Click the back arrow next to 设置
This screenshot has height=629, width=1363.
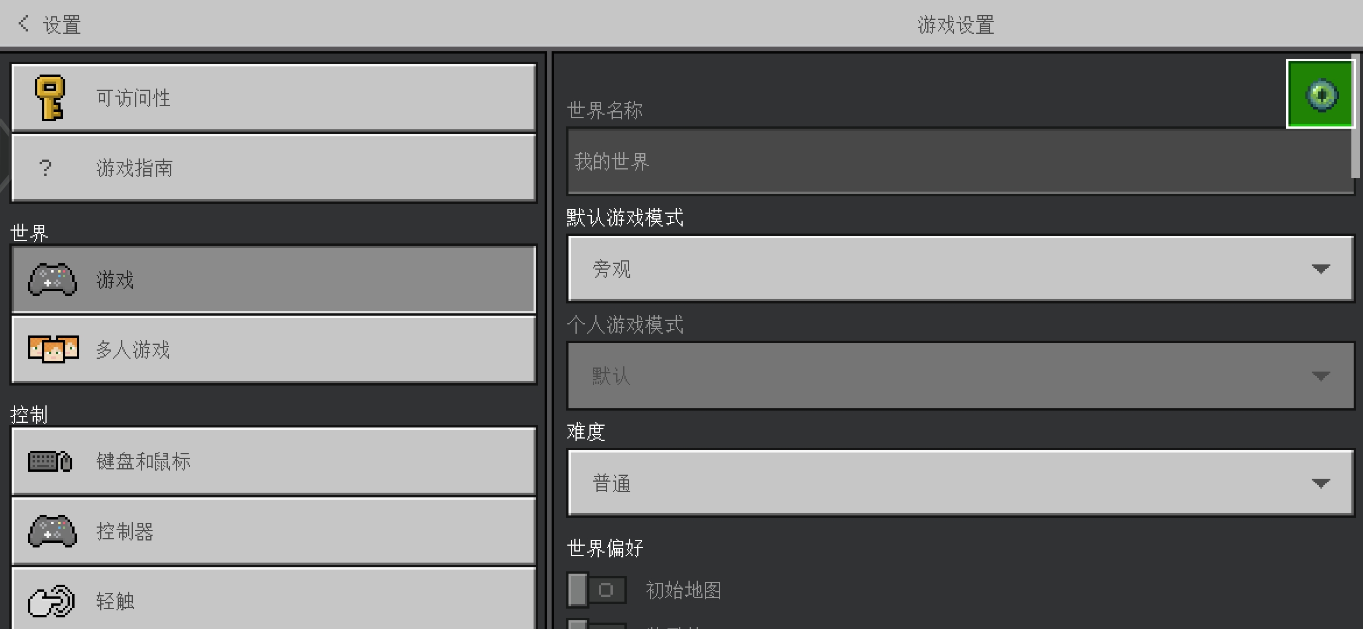click(23, 24)
